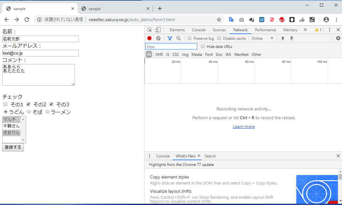342x205 pixels.
Task: Select さおりん in the list box
Action: point(11,132)
